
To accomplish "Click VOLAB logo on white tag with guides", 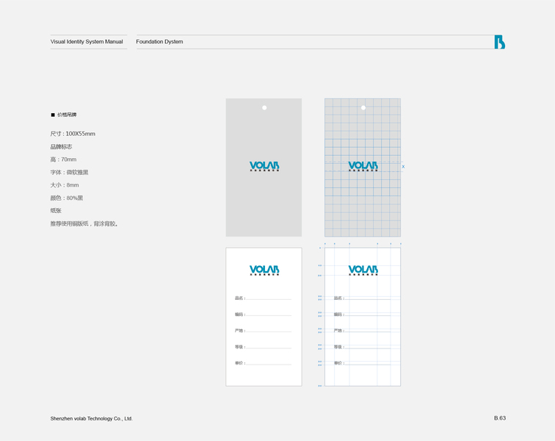I will pyautogui.click(x=363, y=270).
